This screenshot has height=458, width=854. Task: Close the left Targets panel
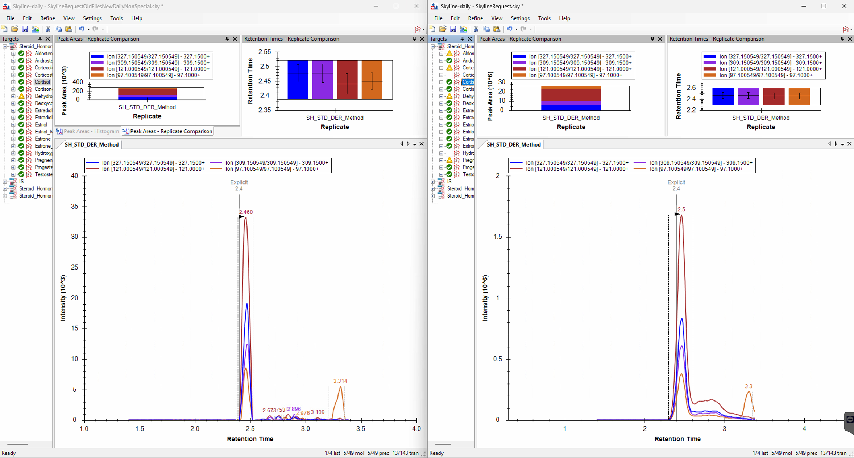tap(47, 39)
